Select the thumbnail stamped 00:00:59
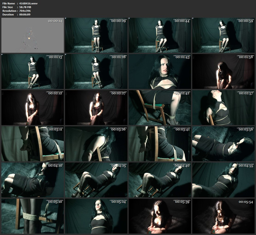 pos(223,35)
